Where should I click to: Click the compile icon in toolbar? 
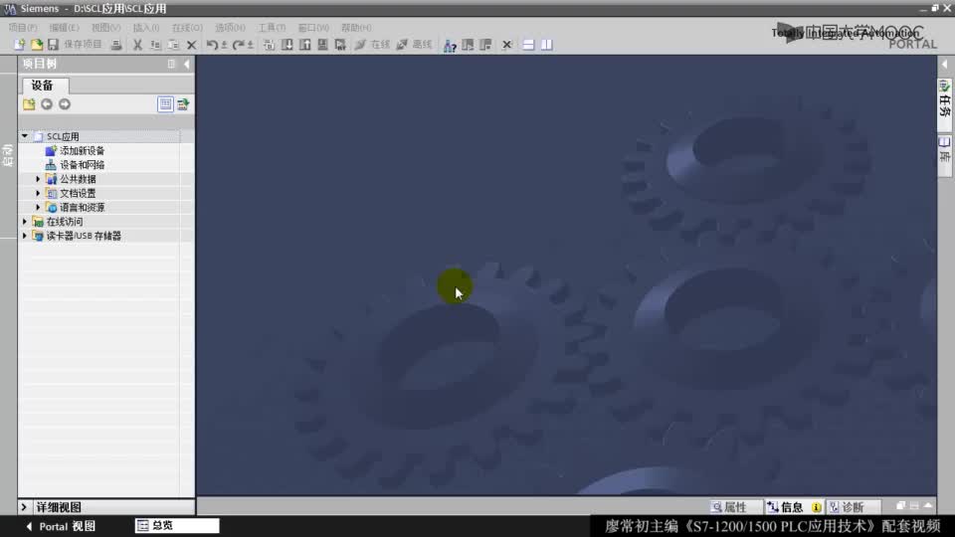[269, 45]
